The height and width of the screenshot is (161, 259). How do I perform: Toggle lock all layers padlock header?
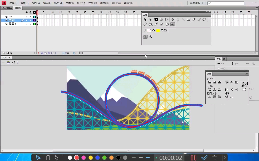[30, 12]
